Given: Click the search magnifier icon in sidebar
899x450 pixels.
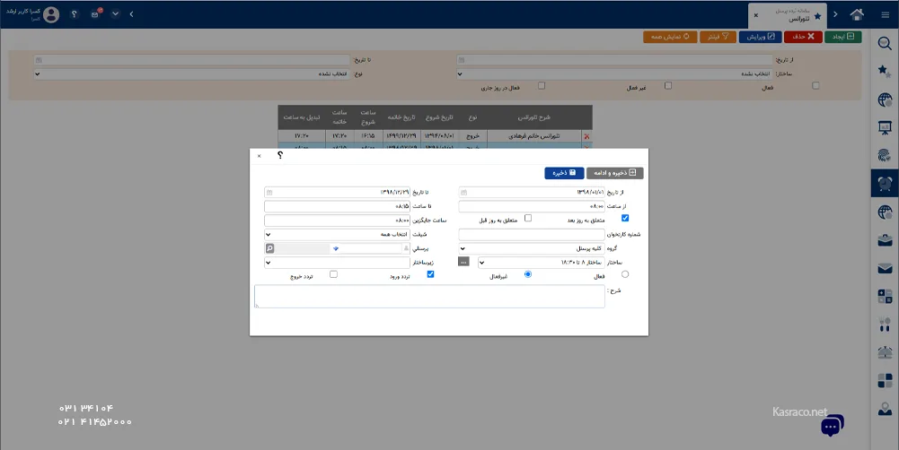Looking at the screenshot, I should coord(885,44).
